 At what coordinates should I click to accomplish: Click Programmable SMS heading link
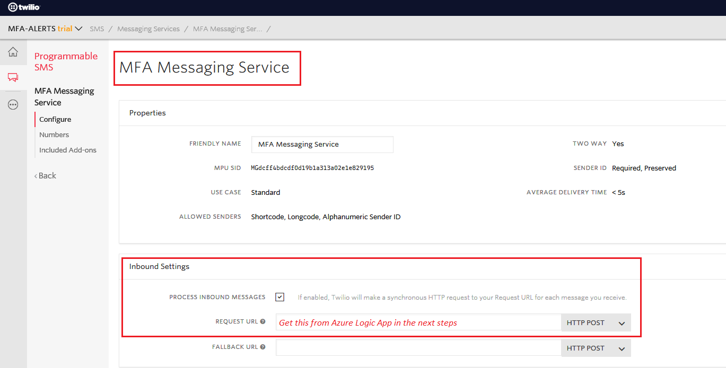66,61
